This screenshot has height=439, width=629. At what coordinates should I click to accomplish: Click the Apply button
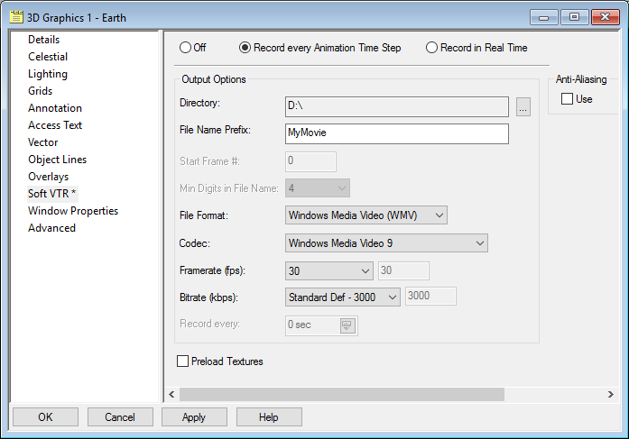pos(194,417)
